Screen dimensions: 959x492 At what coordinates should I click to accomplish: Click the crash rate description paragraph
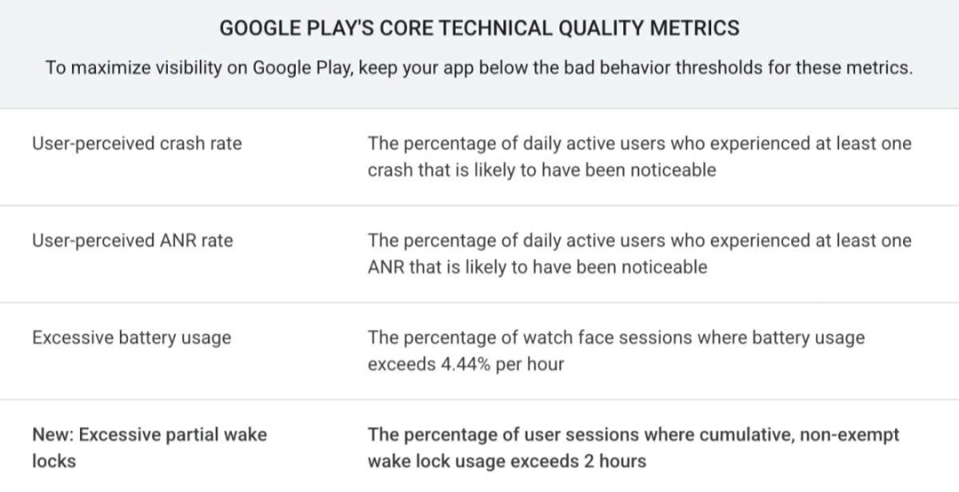(x=638, y=156)
